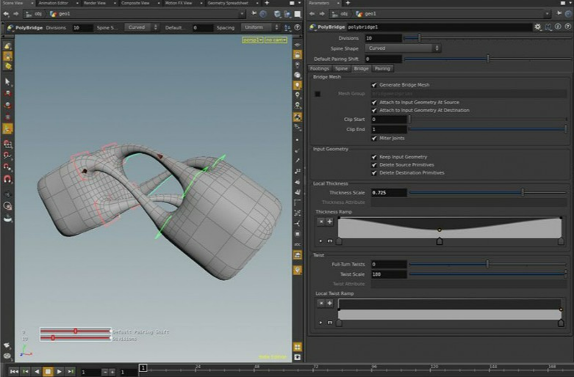
Task: Open the Spine Shape dropdown in Parameters
Action: click(x=403, y=48)
